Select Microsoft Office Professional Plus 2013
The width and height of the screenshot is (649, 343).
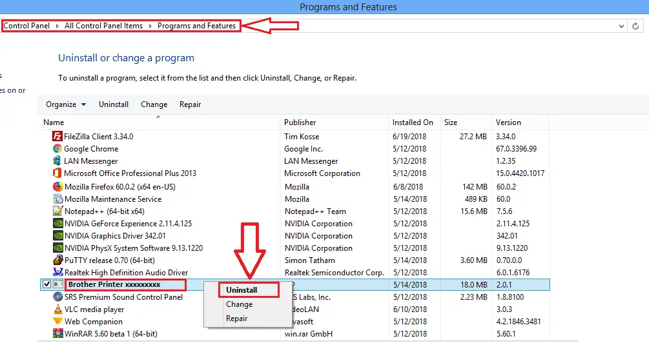(x=130, y=173)
